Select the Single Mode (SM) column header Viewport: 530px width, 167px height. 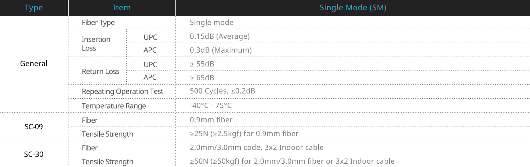[x=353, y=8]
